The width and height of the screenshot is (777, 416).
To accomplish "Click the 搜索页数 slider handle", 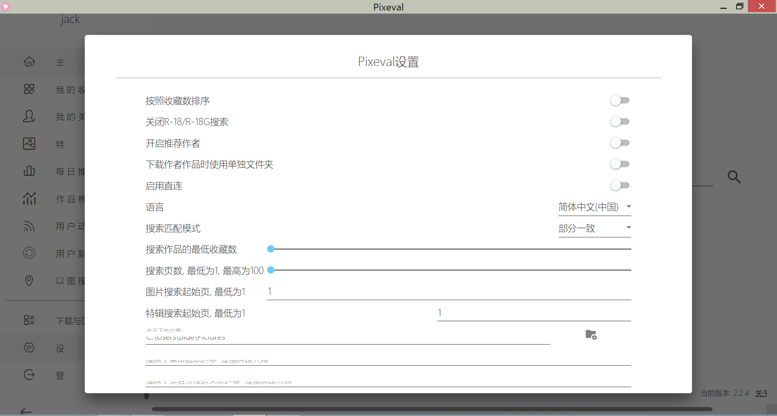I will pyautogui.click(x=271, y=270).
